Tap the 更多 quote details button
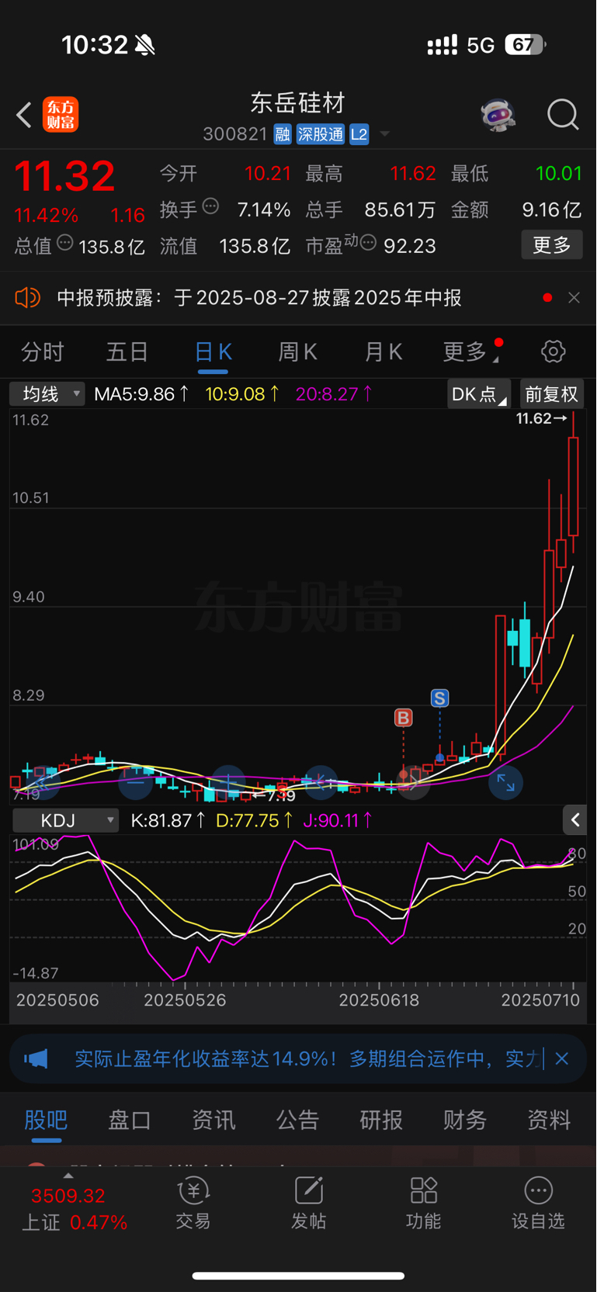 [x=552, y=245]
